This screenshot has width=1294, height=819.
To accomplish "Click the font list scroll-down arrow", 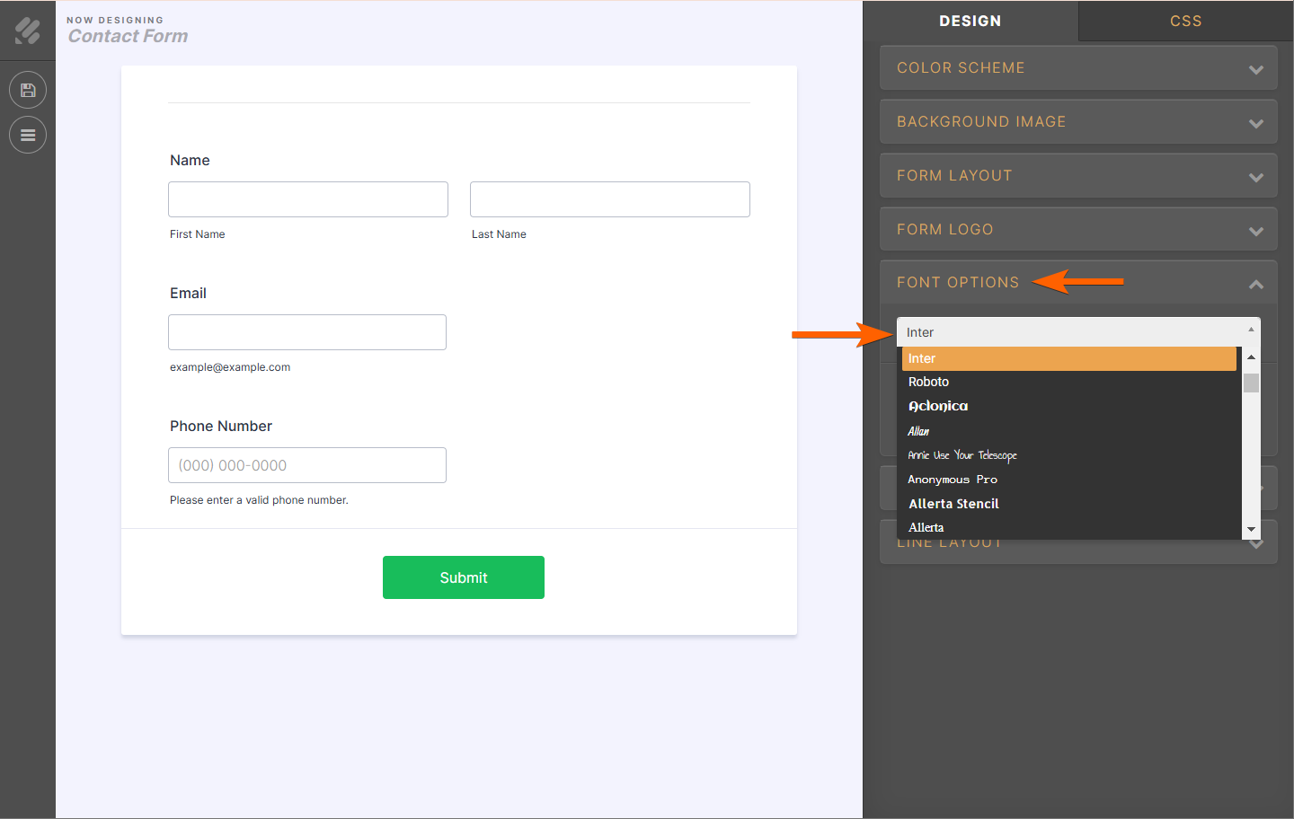I will 1252,529.
